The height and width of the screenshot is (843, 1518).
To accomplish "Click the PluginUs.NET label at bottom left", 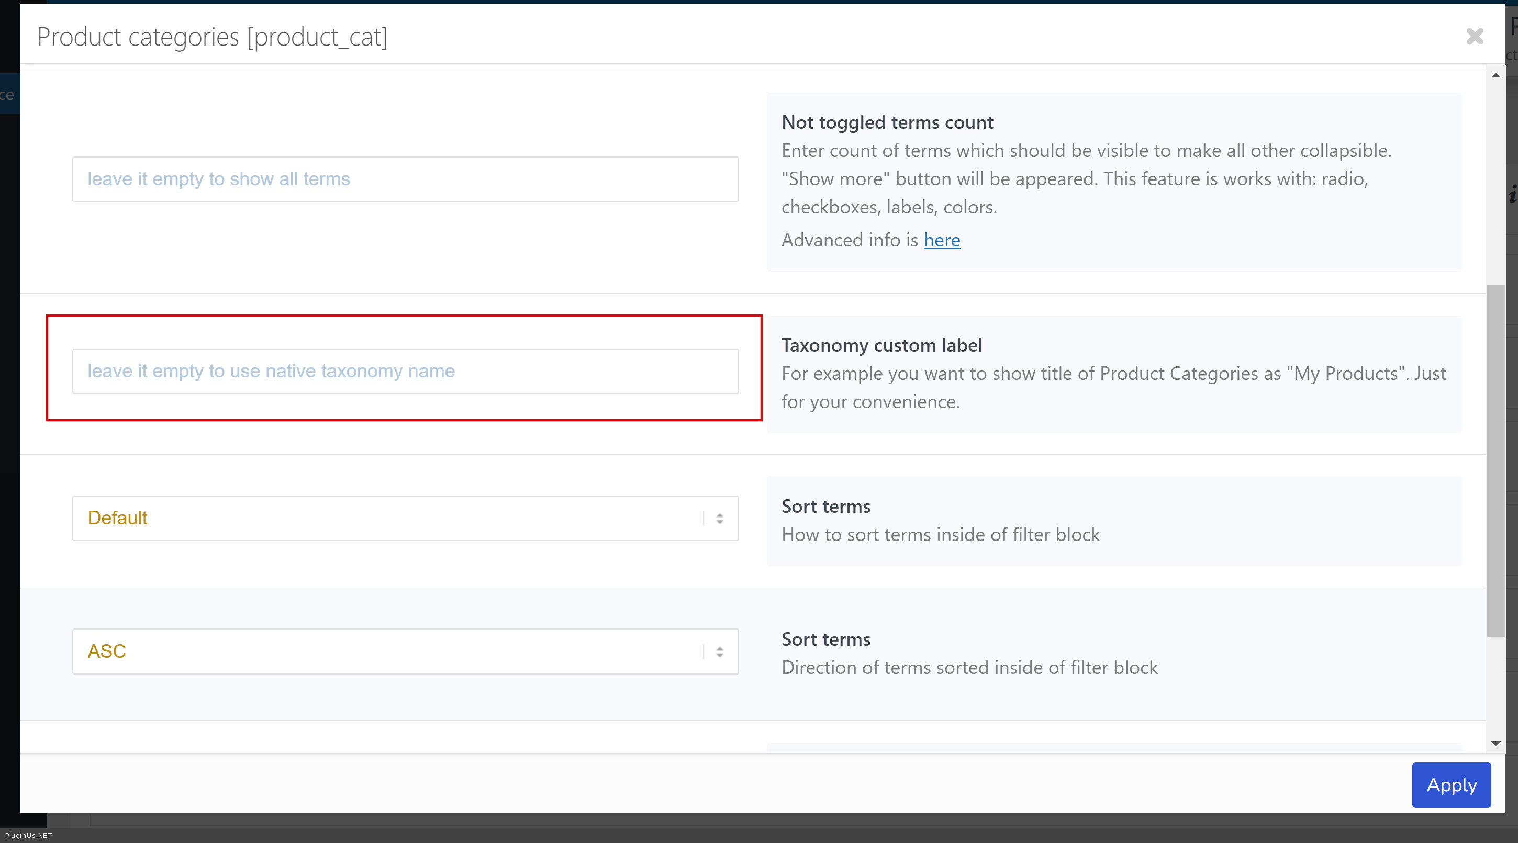I will click(x=28, y=835).
